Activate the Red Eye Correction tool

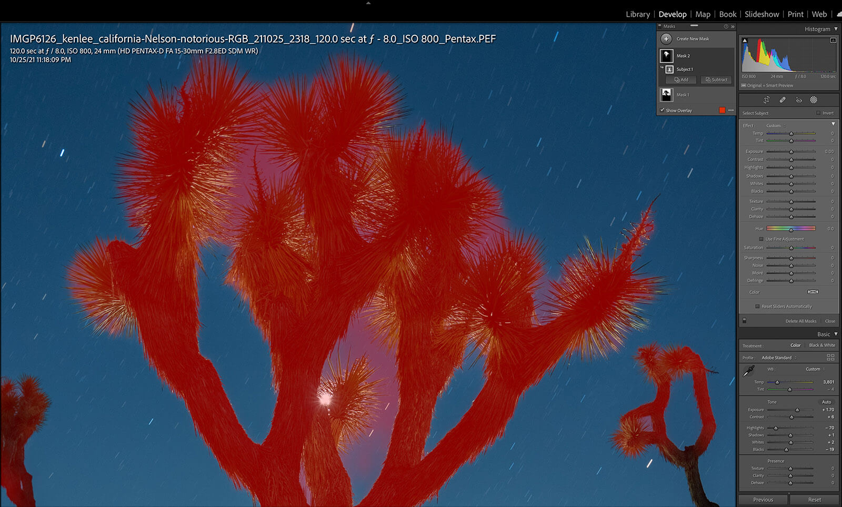coord(798,100)
